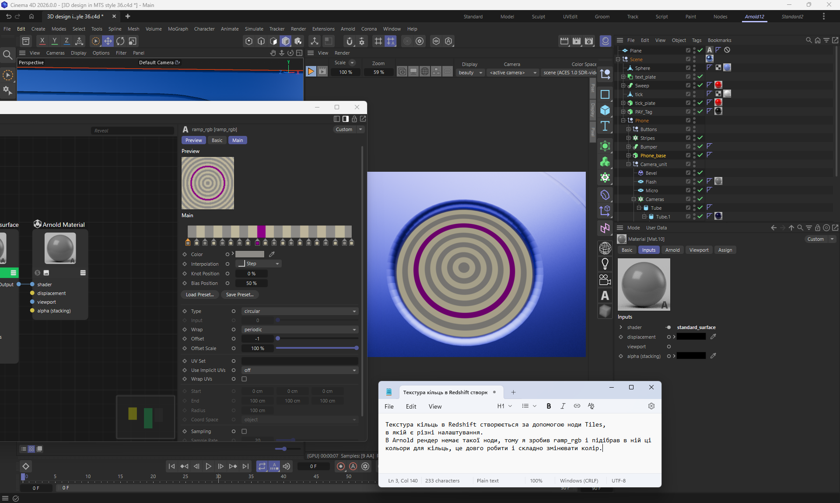The width and height of the screenshot is (840, 503).
Task: Open the ramp Type dropdown showing circular
Action: 300,311
